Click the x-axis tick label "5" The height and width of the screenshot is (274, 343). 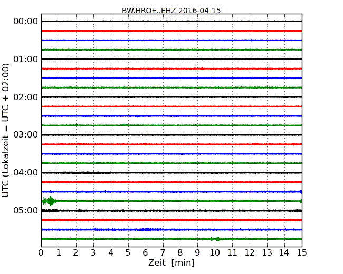(128, 253)
